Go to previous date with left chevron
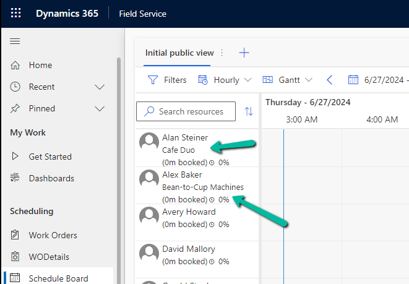 (329, 80)
